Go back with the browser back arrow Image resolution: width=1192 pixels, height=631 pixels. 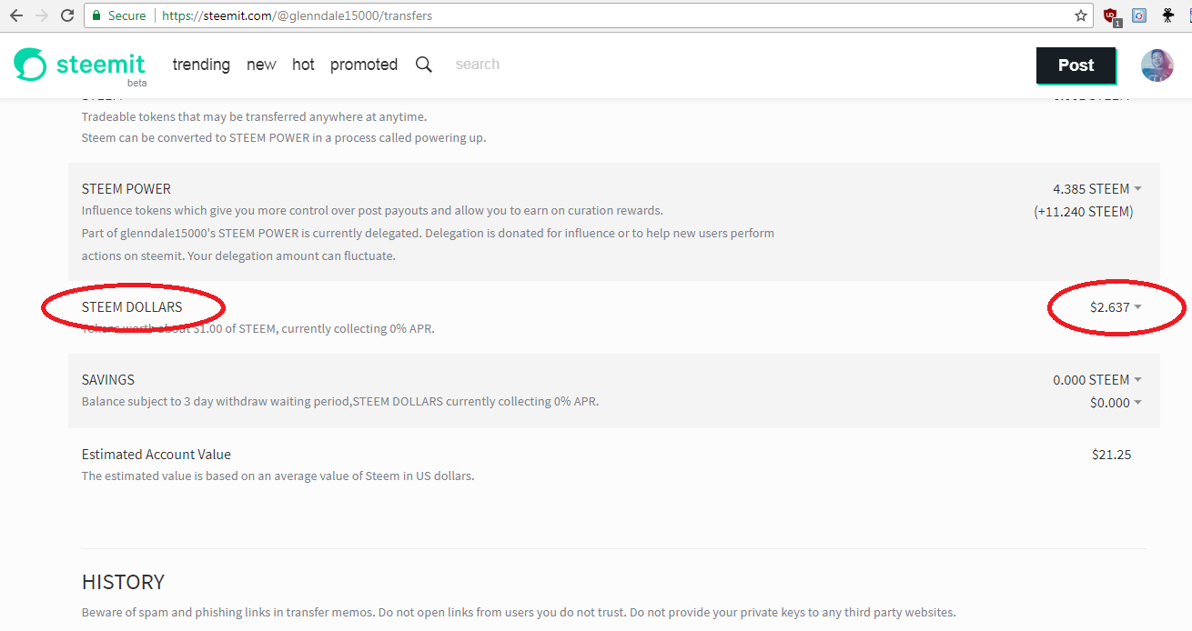click(16, 15)
